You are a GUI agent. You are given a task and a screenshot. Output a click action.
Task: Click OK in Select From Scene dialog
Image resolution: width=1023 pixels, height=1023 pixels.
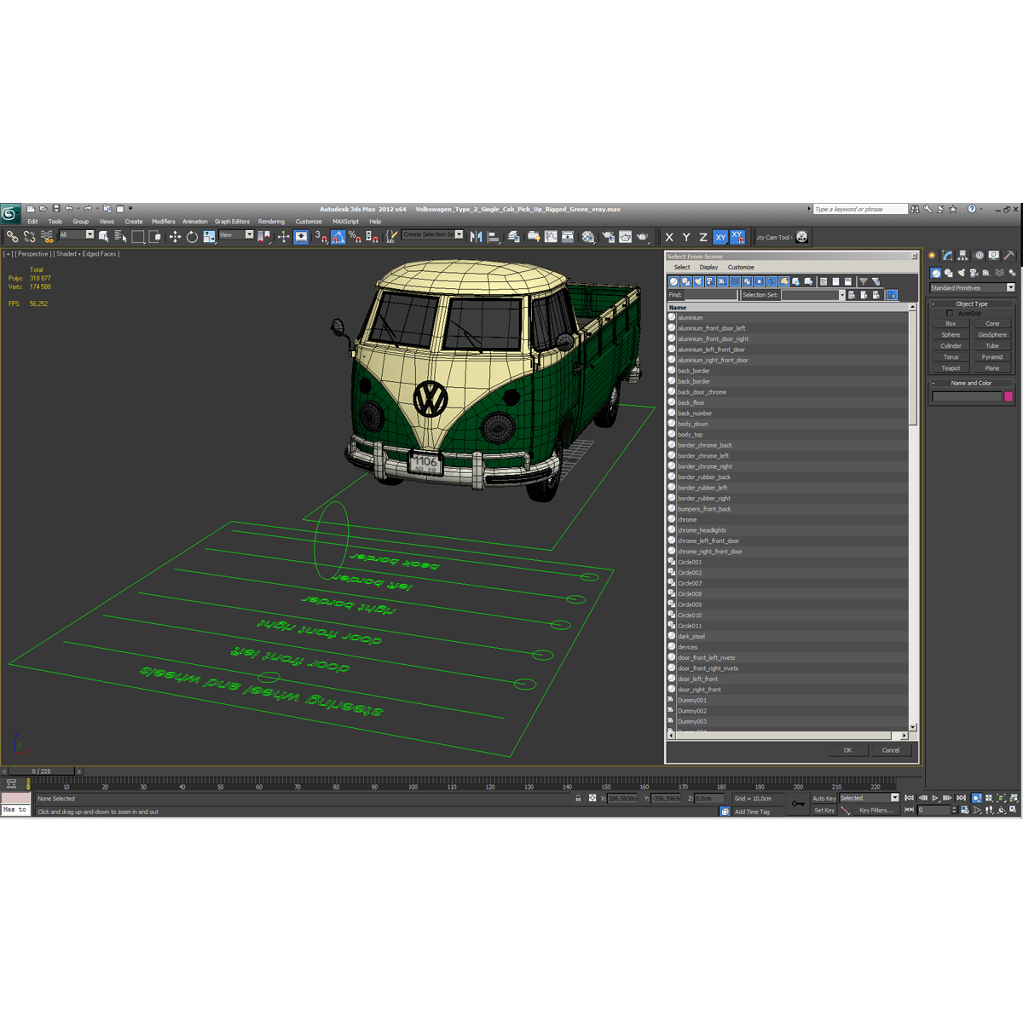point(847,750)
